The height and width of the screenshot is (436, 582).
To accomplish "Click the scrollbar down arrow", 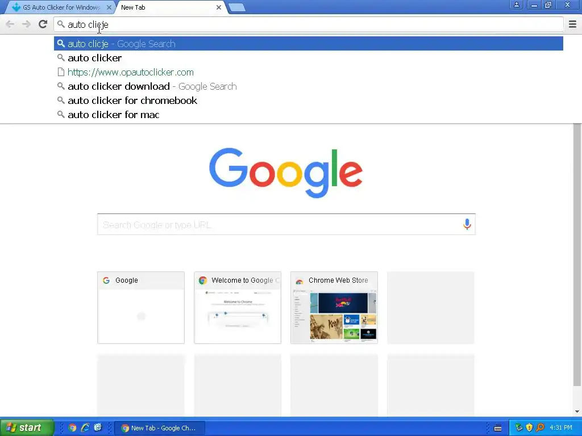I will pos(577,411).
